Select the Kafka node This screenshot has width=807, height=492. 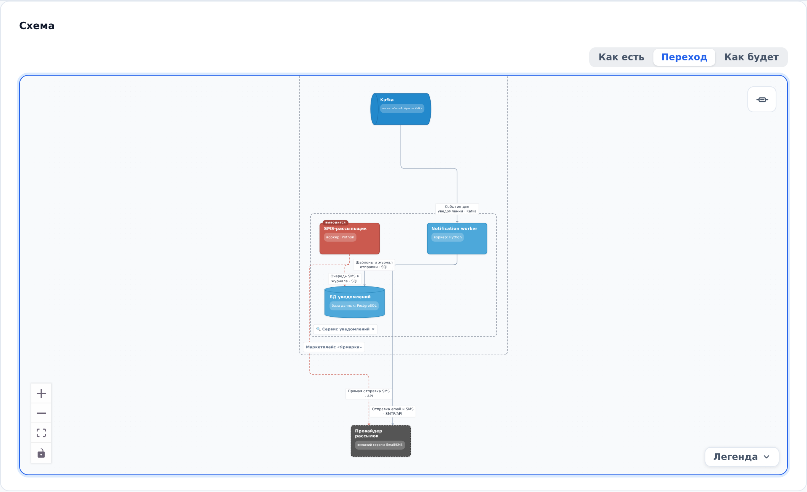(401, 109)
